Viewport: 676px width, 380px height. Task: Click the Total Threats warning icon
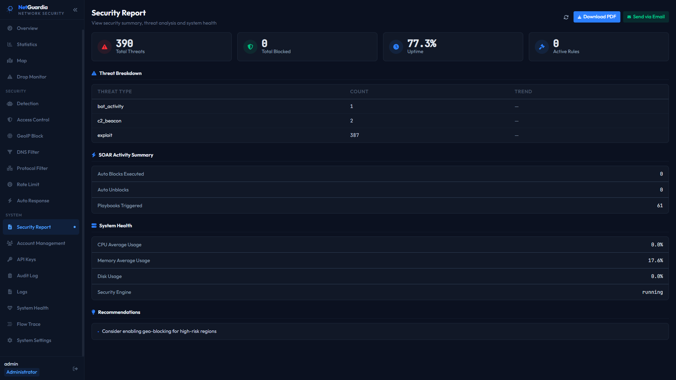click(105, 47)
